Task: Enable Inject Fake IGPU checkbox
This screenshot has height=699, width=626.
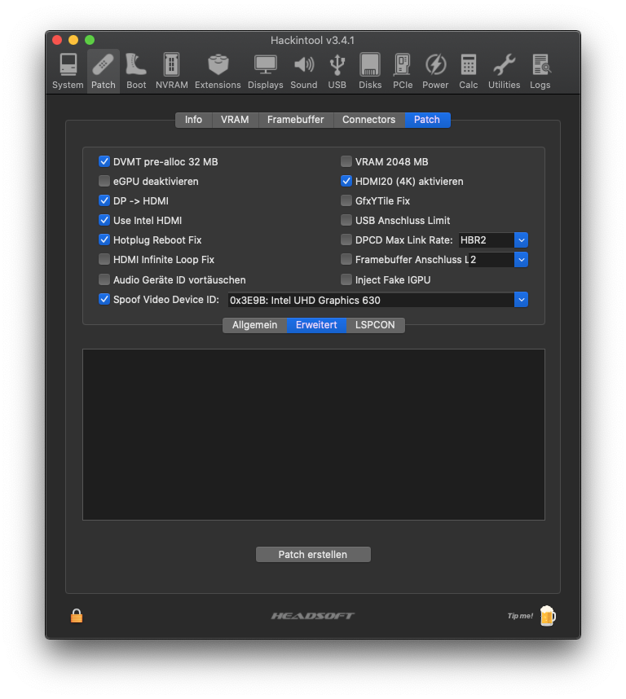Action: [x=346, y=279]
